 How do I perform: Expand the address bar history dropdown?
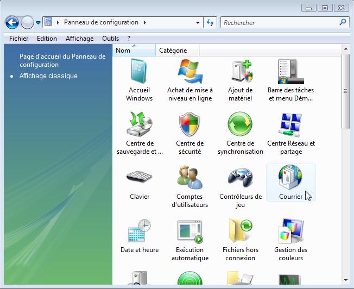point(198,23)
